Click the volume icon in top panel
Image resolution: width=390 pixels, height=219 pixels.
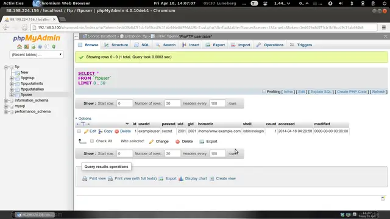341,3
